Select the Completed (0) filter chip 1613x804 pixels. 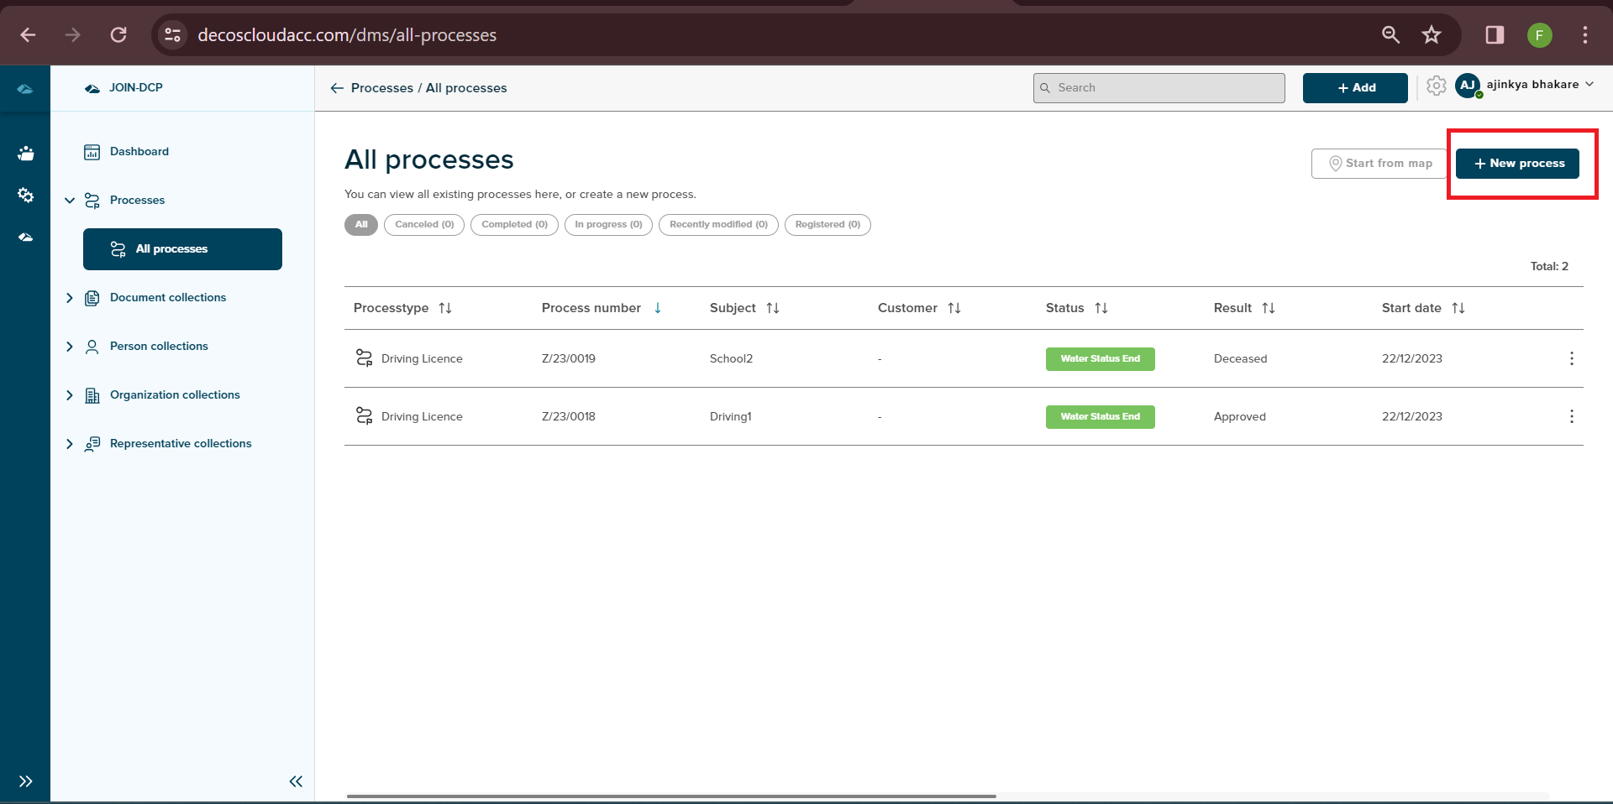(514, 225)
